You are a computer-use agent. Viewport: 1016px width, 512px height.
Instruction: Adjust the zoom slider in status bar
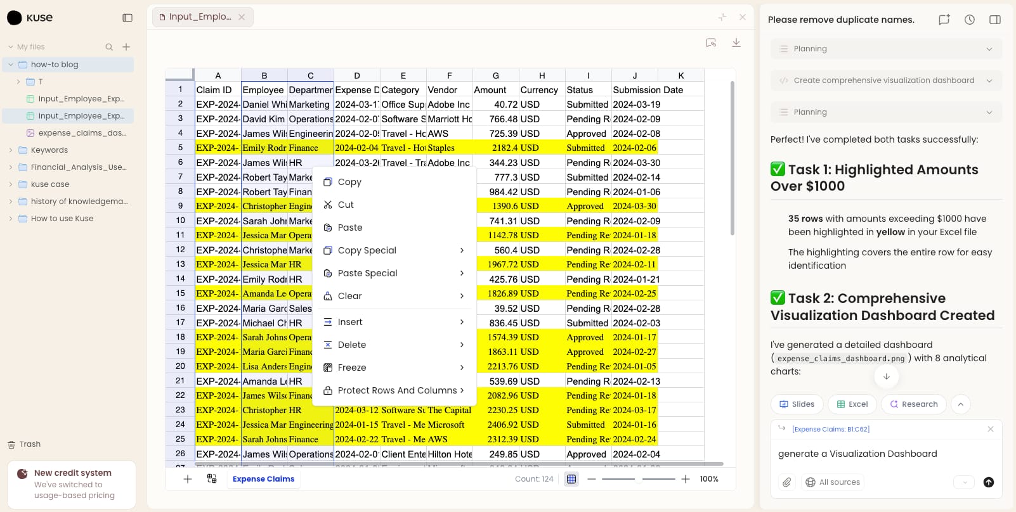(x=639, y=479)
